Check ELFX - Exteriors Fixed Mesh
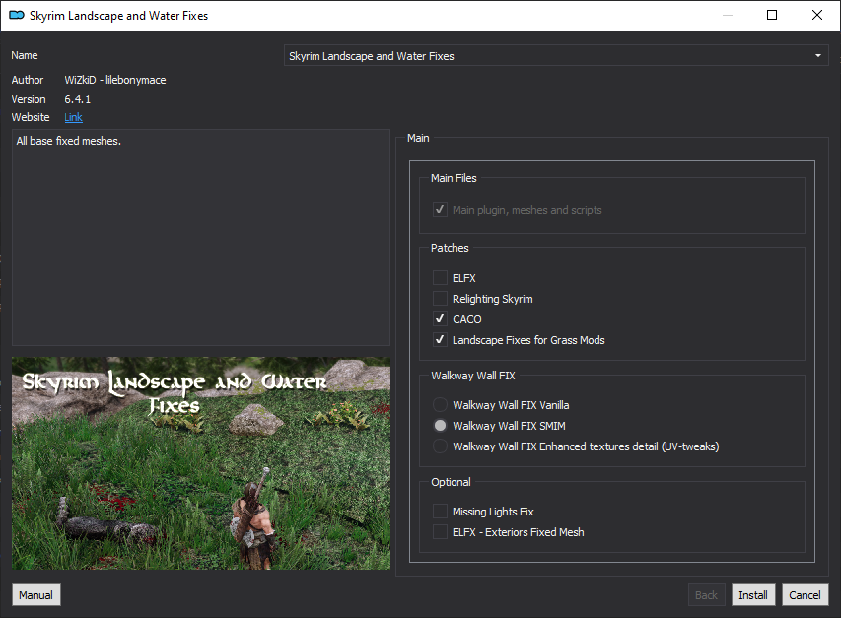This screenshot has height=618, width=841. click(440, 532)
